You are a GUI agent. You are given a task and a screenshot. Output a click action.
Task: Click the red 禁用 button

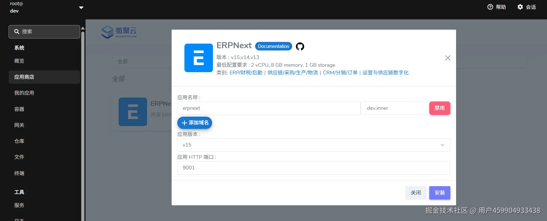coord(440,108)
